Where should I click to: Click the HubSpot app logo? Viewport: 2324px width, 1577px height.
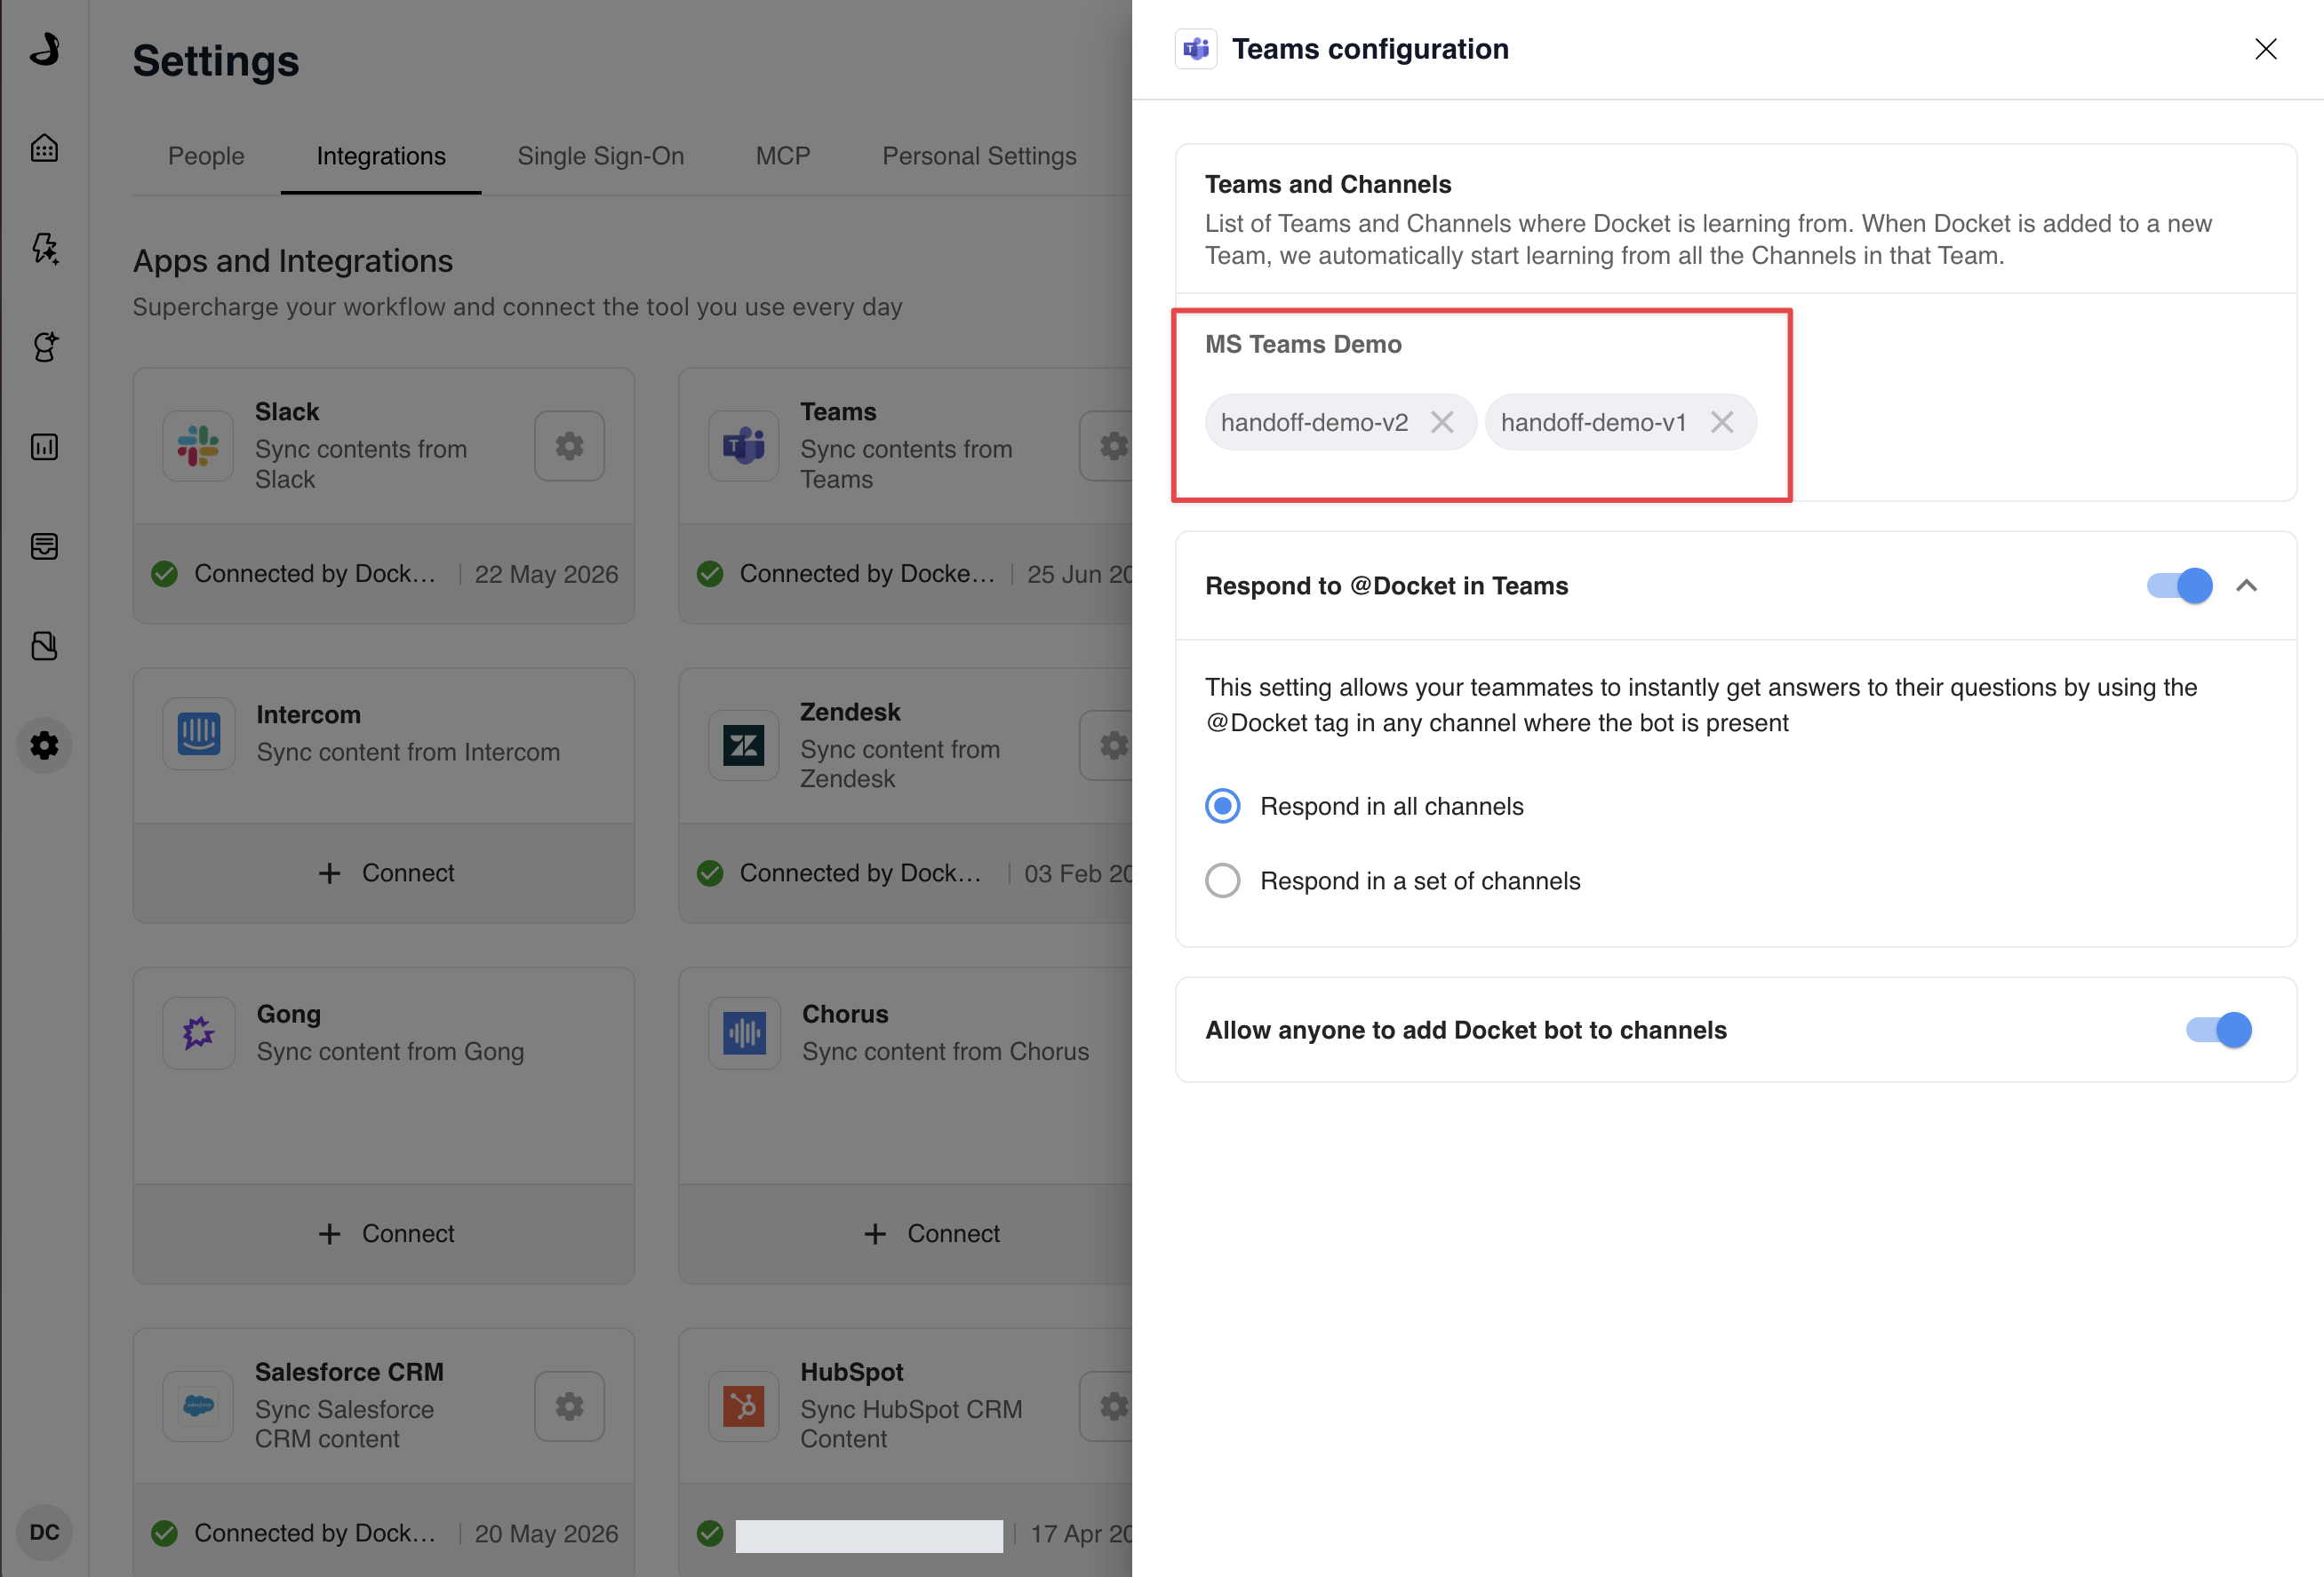pos(743,1406)
